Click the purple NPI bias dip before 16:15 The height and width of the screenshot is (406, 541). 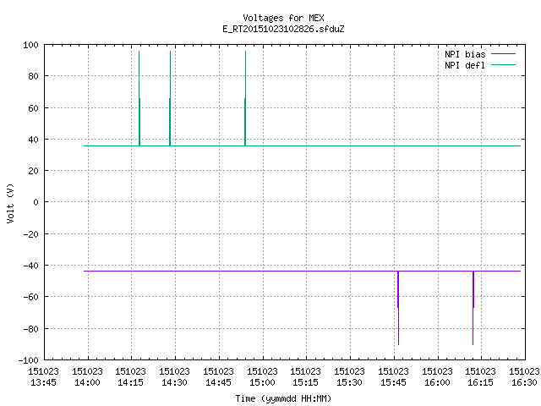(473, 308)
